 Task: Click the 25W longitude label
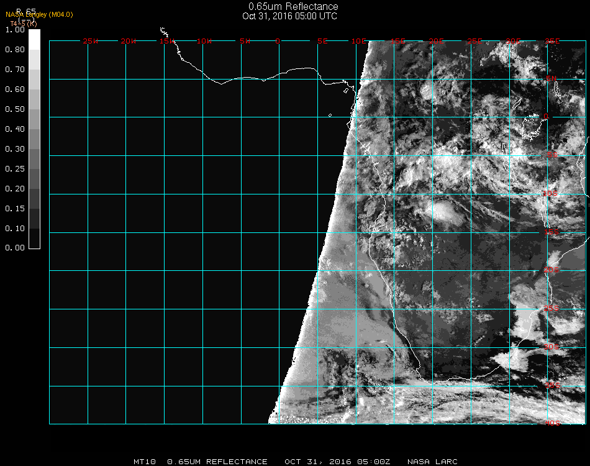click(90, 41)
